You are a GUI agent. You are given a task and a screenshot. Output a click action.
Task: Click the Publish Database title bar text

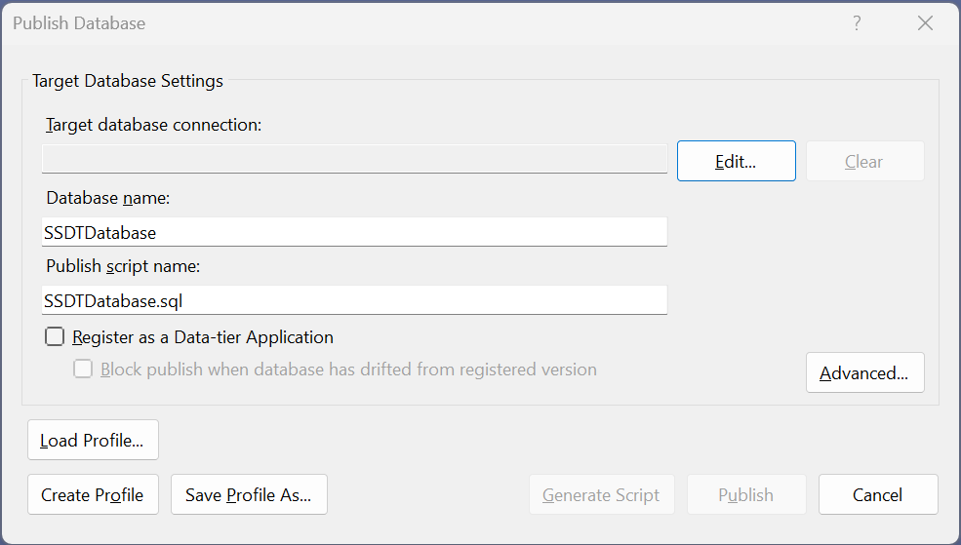pyautogui.click(x=79, y=23)
